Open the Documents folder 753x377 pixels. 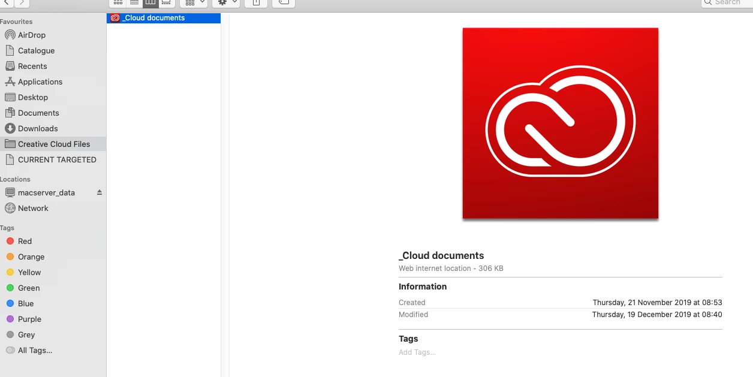click(x=53, y=113)
